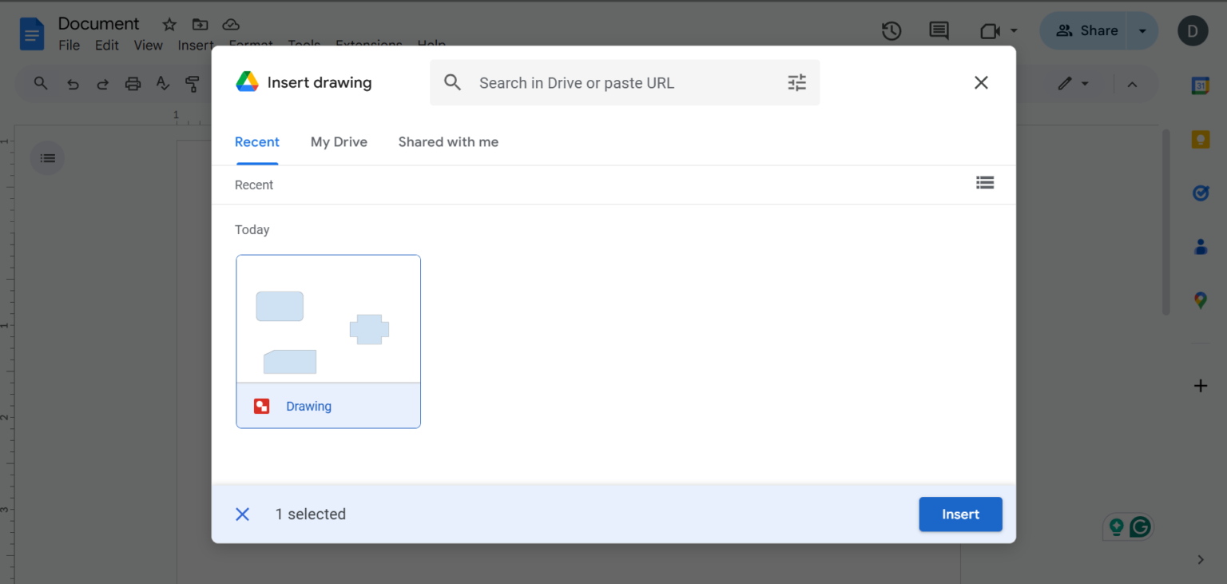
Task: Run spelling and grammar check
Action: click(x=163, y=83)
